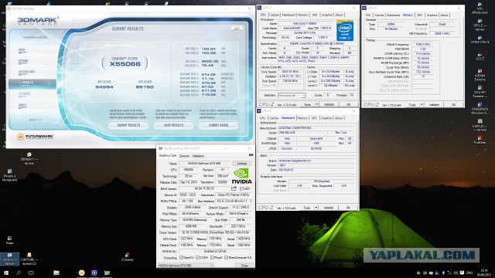Launch AIDA64 Extreme desktop icon
The width and height of the screenshot is (495, 278).
(480, 75)
